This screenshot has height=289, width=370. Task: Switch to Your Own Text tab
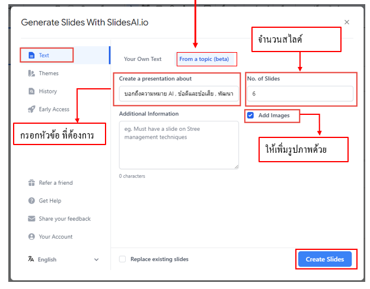pyautogui.click(x=142, y=59)
